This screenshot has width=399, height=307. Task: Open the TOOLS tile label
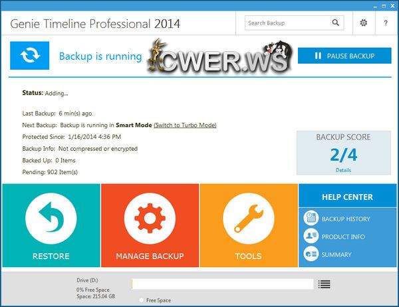pyautogui.click(x=248, y=256)
